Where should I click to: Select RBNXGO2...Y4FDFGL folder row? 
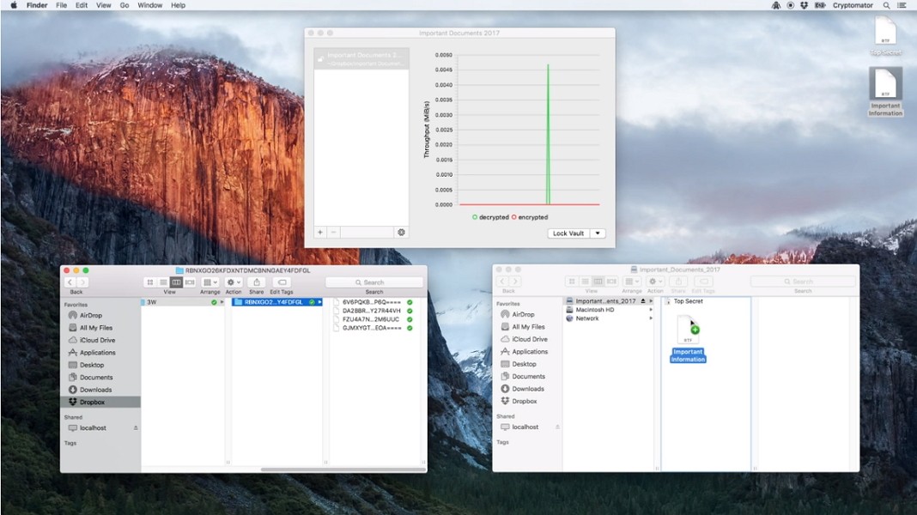[x=276, y=302]
